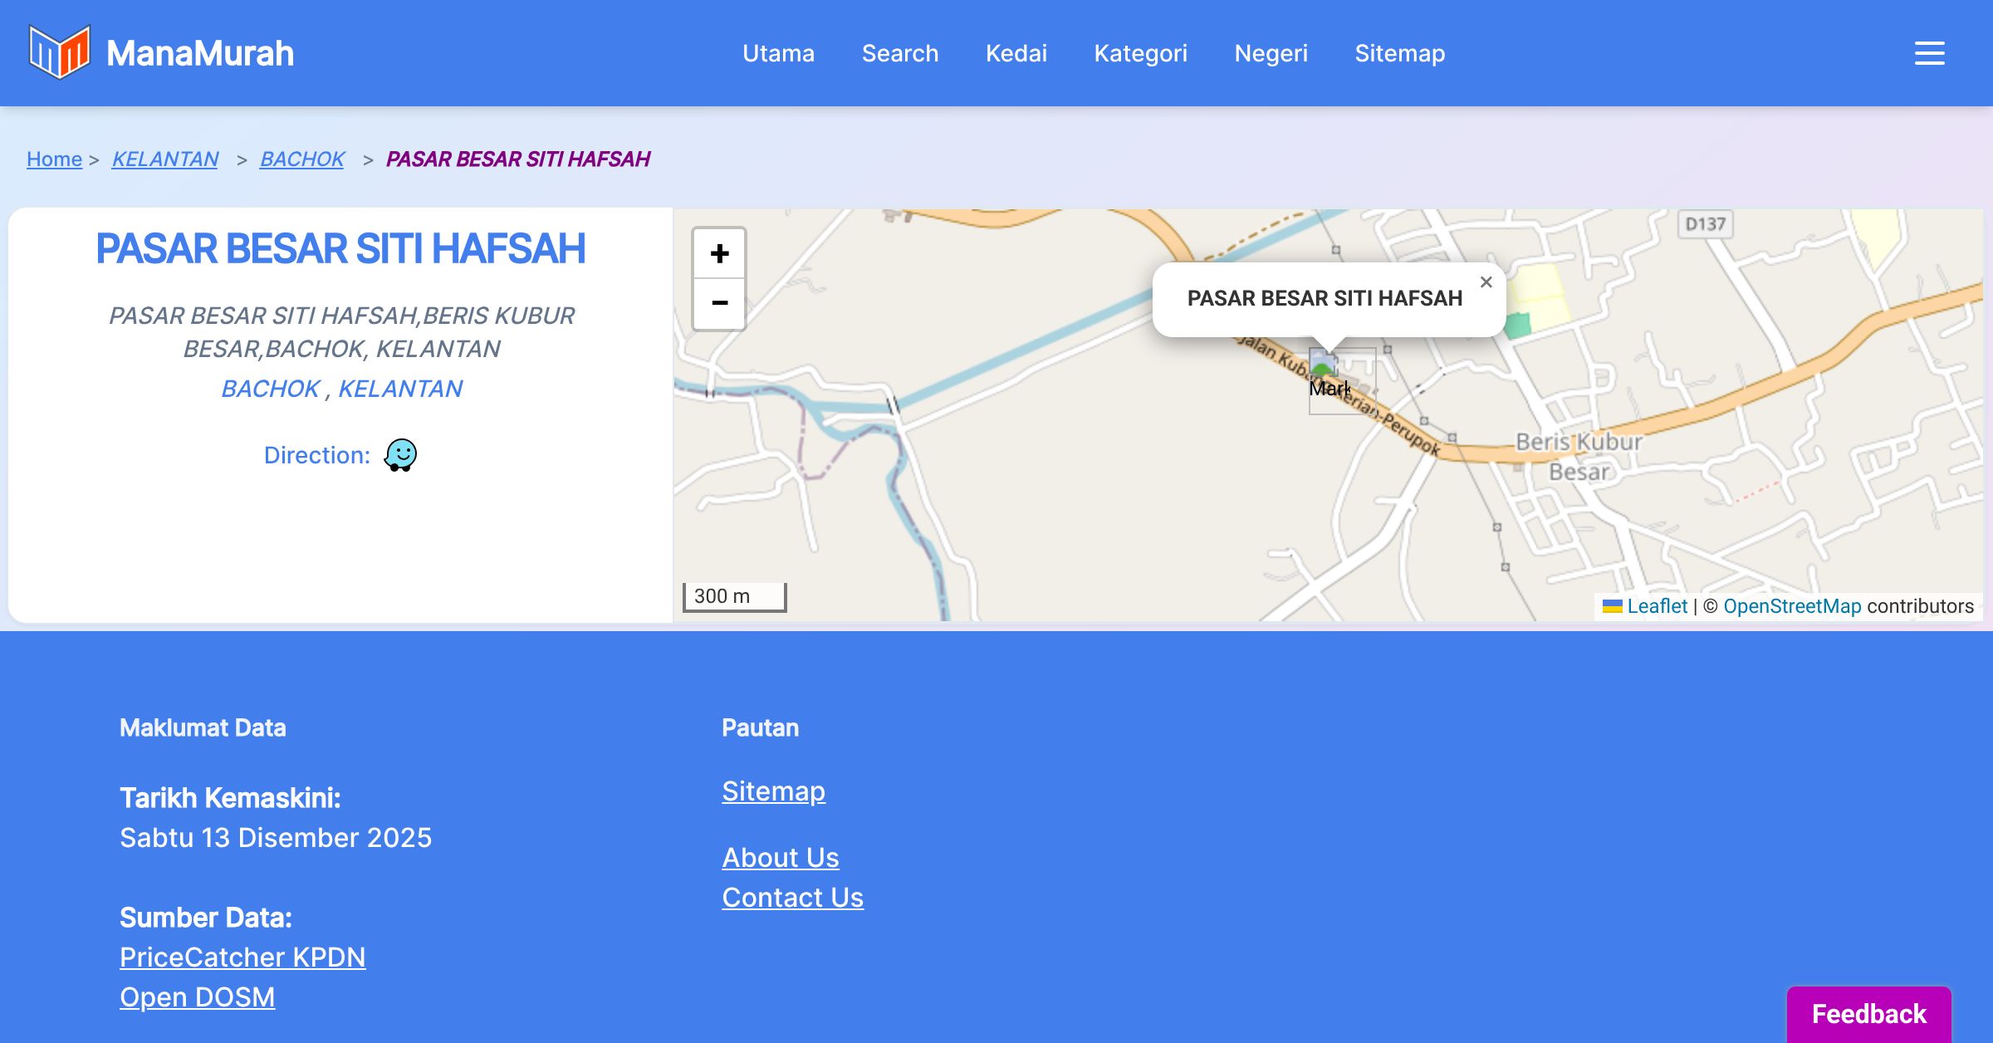Open the Negeri nav link
Image resolution: width=1993 pixels, height=1043 pixels.
pyautogui.click(x=1271, y=53)
